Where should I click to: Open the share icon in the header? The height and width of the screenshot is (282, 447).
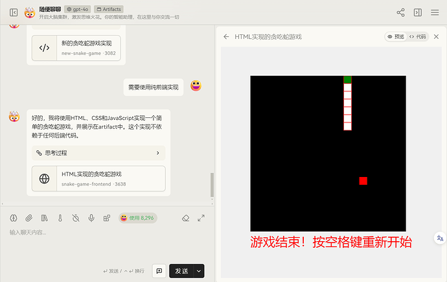400,12
